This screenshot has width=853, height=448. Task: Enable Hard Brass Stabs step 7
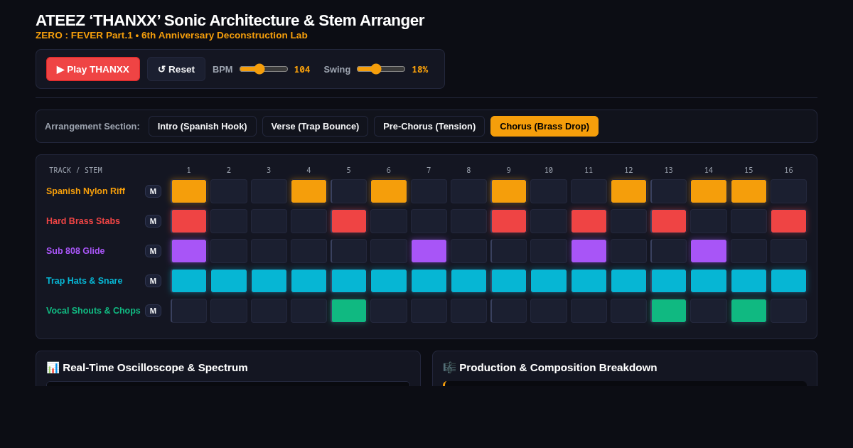429,221
